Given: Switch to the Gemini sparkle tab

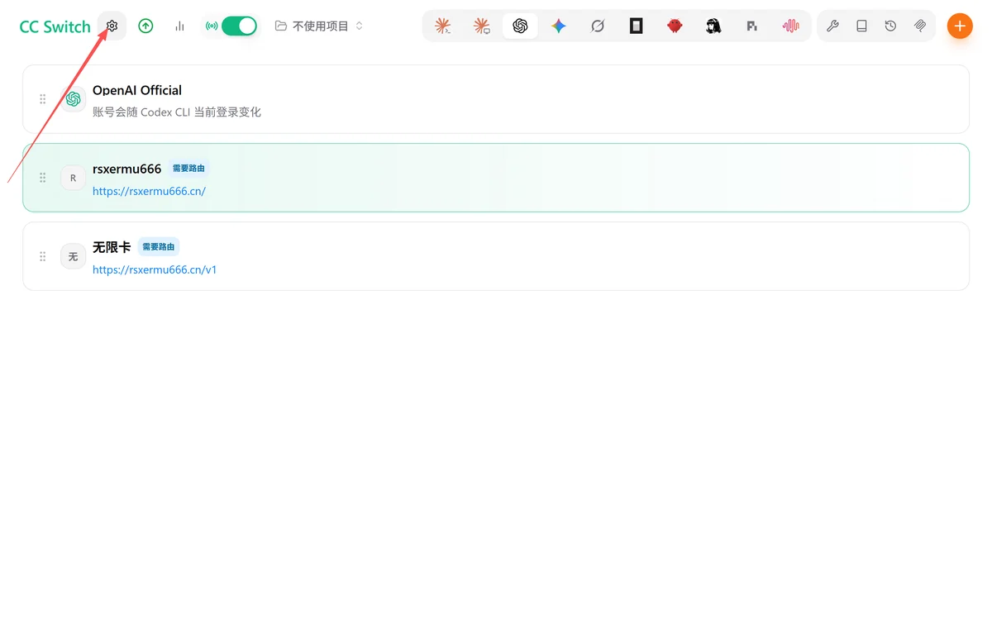Looking at the screenshot, I should click(x=559, y=26).
